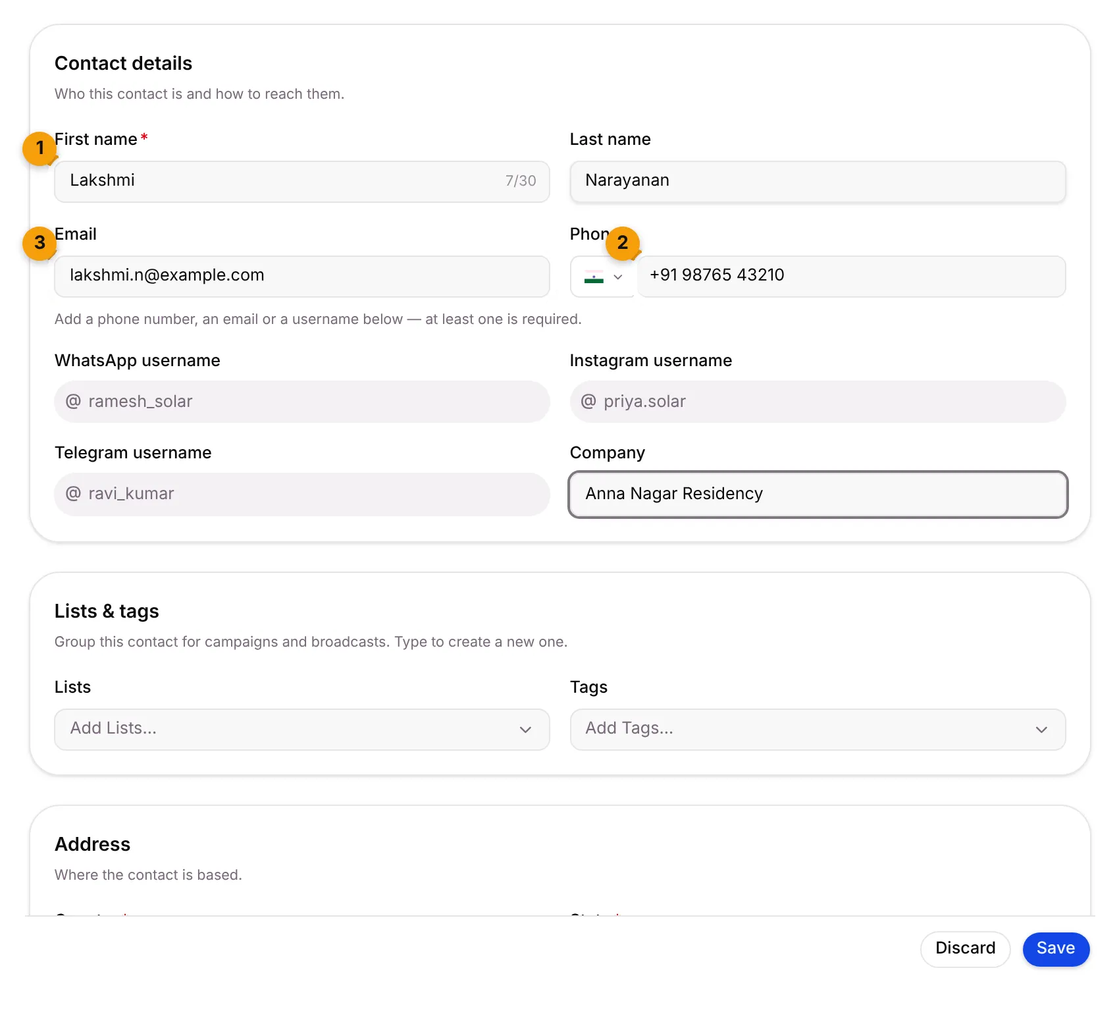1119x1022 pixels.
Task: Focus the Instagram username field
Action: point(818,402)
